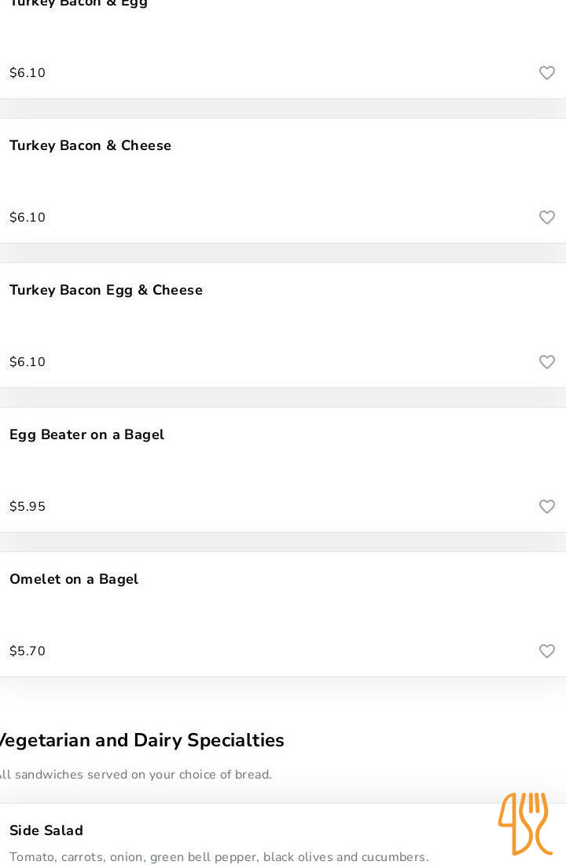Viewport: 566px width, 865px height.
Task: Click the $5.95 Egg Beater price
Action: click(28, 507)
